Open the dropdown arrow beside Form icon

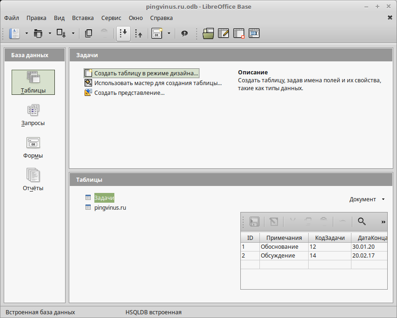[x=168, y=33]
